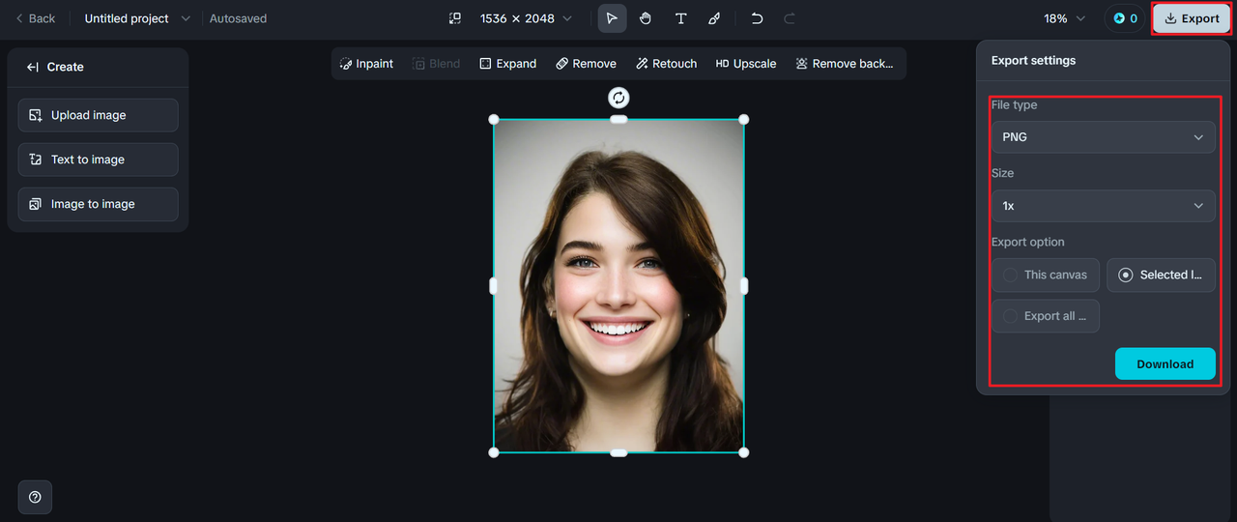
Task: Click the redo arrow icon
Action: pos(790,18)
